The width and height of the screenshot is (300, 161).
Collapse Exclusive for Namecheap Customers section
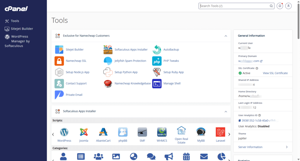[x=226, y=36]
